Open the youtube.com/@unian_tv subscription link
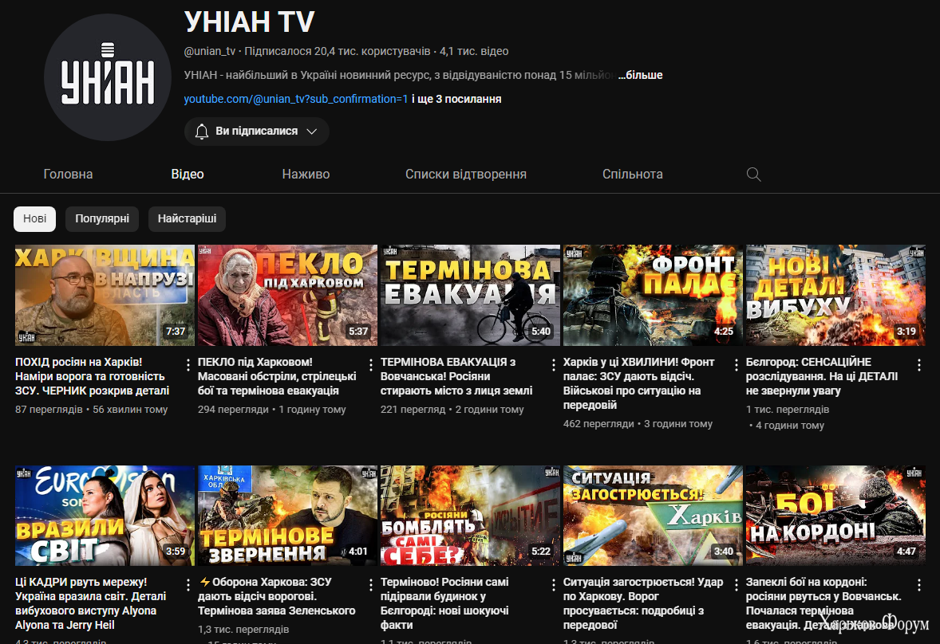The height and width of the screenshot is (644, 940). pos(296,99)
